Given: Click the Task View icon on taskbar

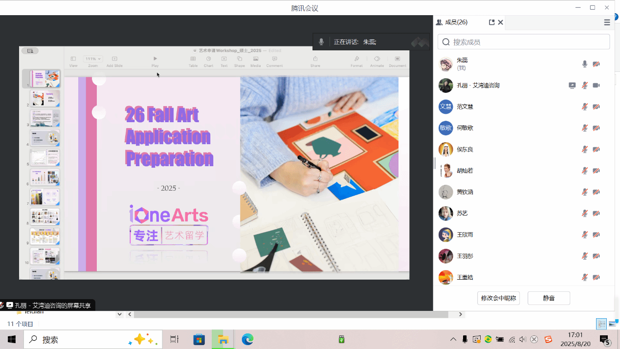Looking at the screenshot, I should coord(174,339).
